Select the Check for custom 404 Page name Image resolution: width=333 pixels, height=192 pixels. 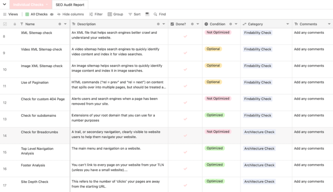[x=43, y=99]
